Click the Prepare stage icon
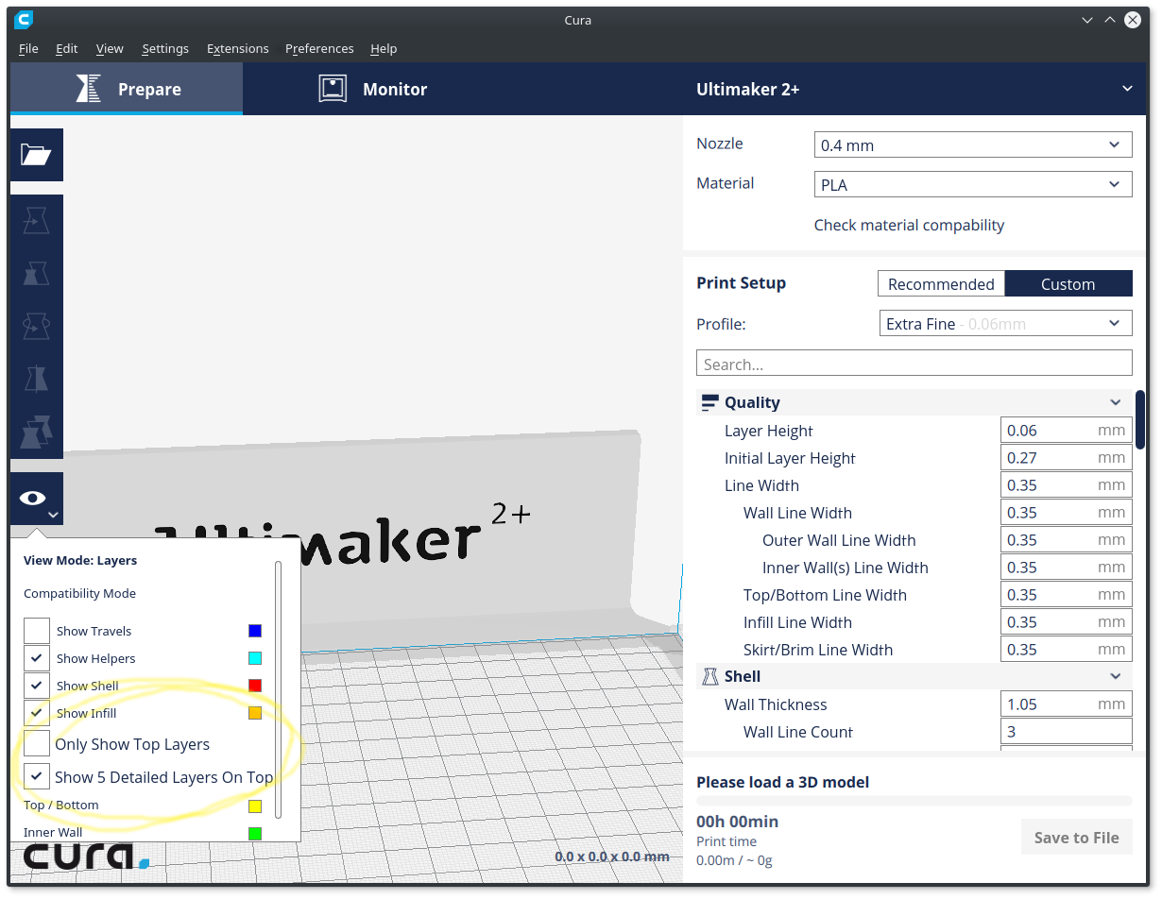Viewport: 1162px width, 899px height. click(89, 89)
